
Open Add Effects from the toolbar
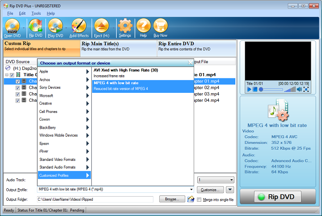79,28
